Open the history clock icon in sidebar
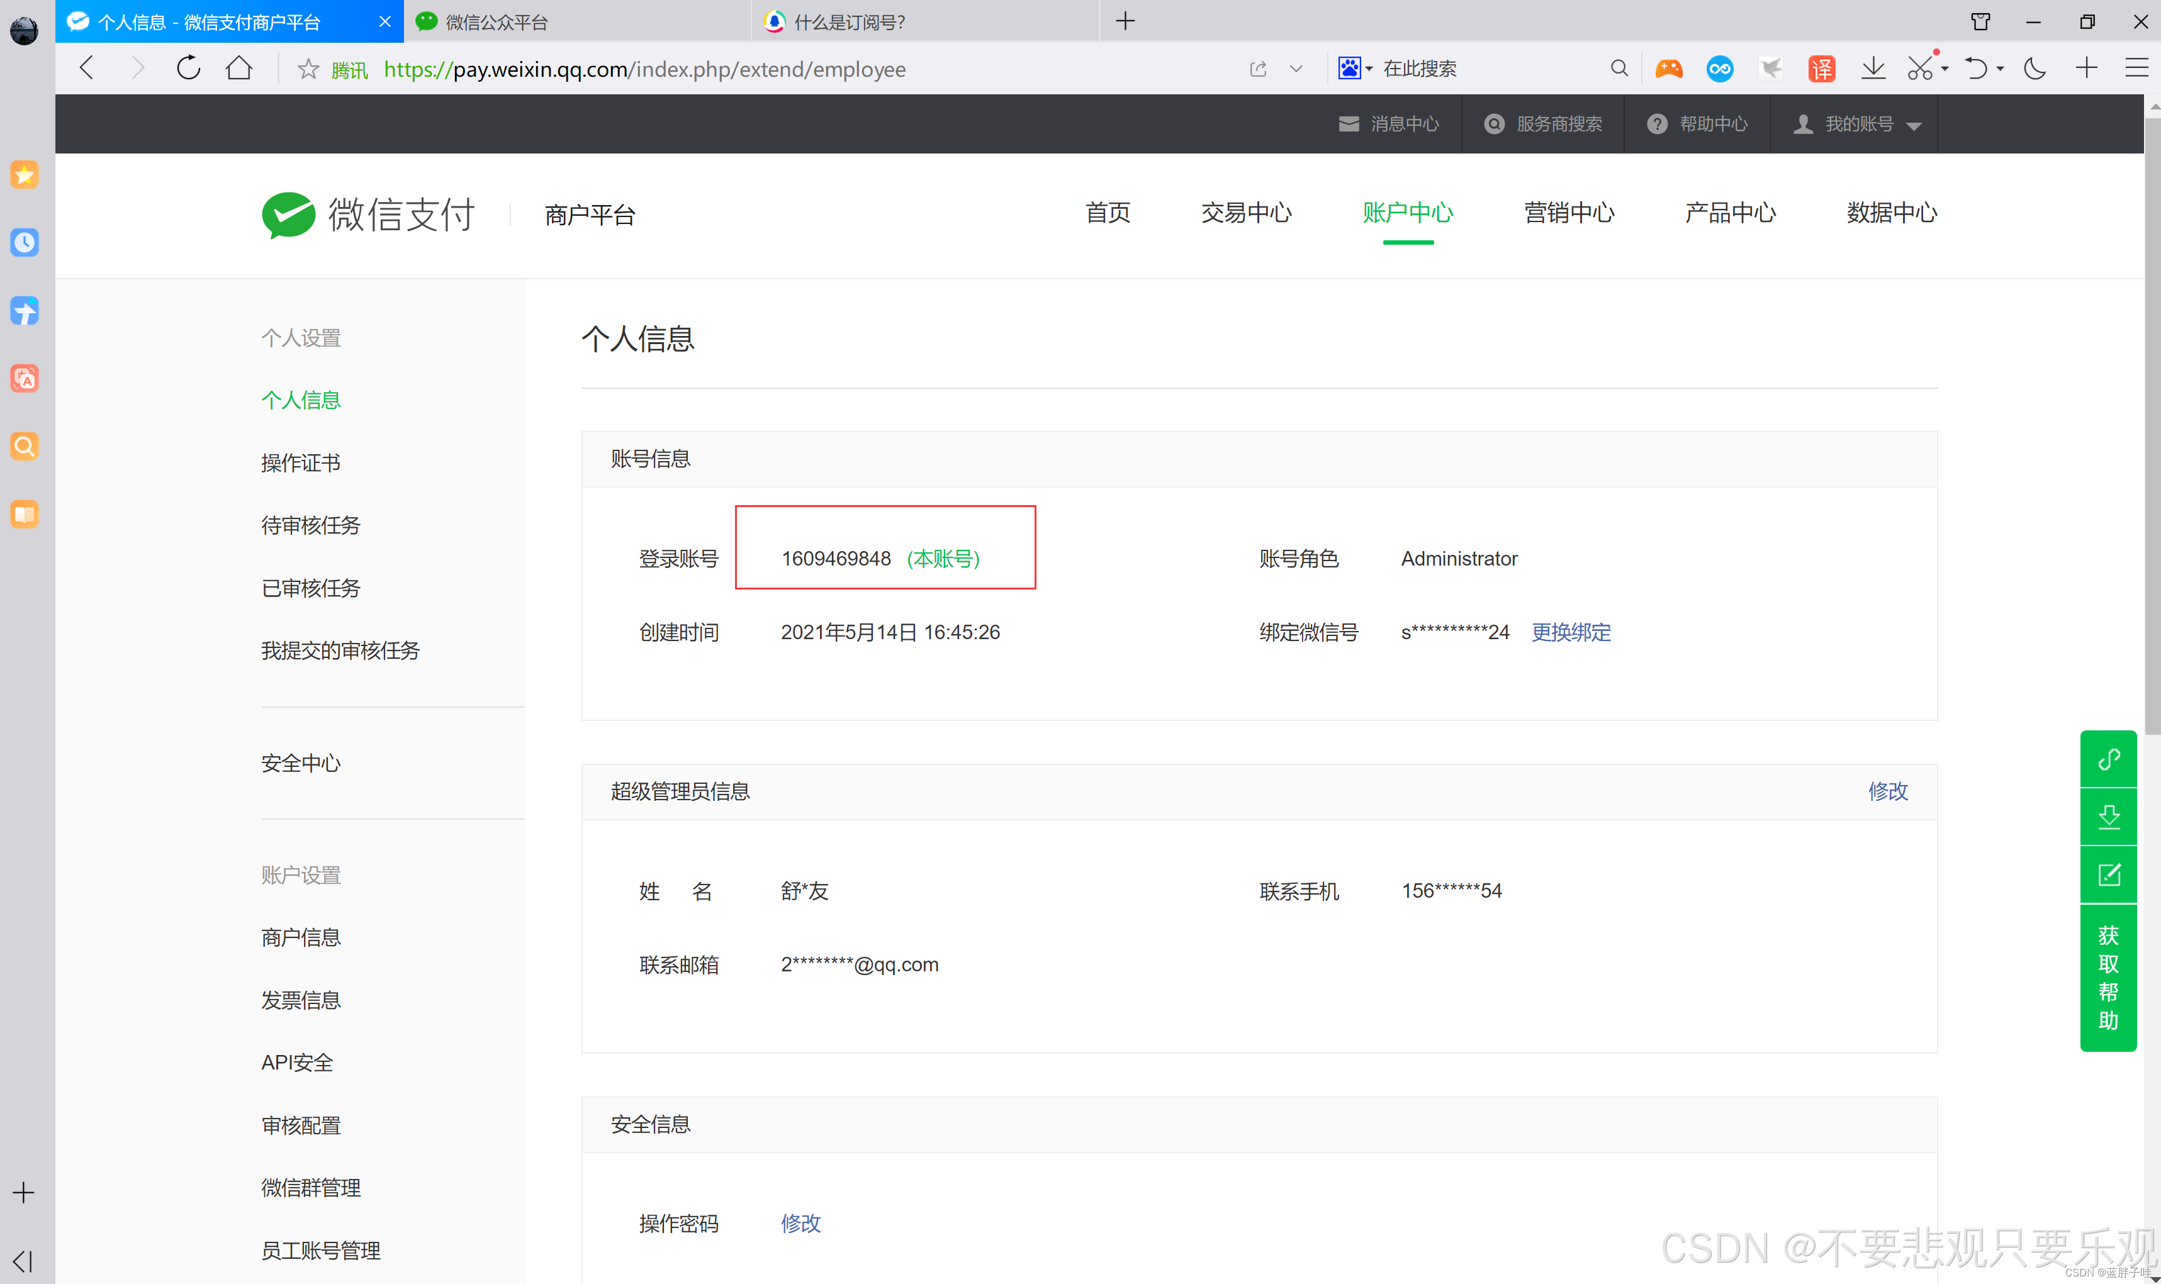Image resolution: width=2161 pixels, height=1284 pixels. (x=23, y=243)
